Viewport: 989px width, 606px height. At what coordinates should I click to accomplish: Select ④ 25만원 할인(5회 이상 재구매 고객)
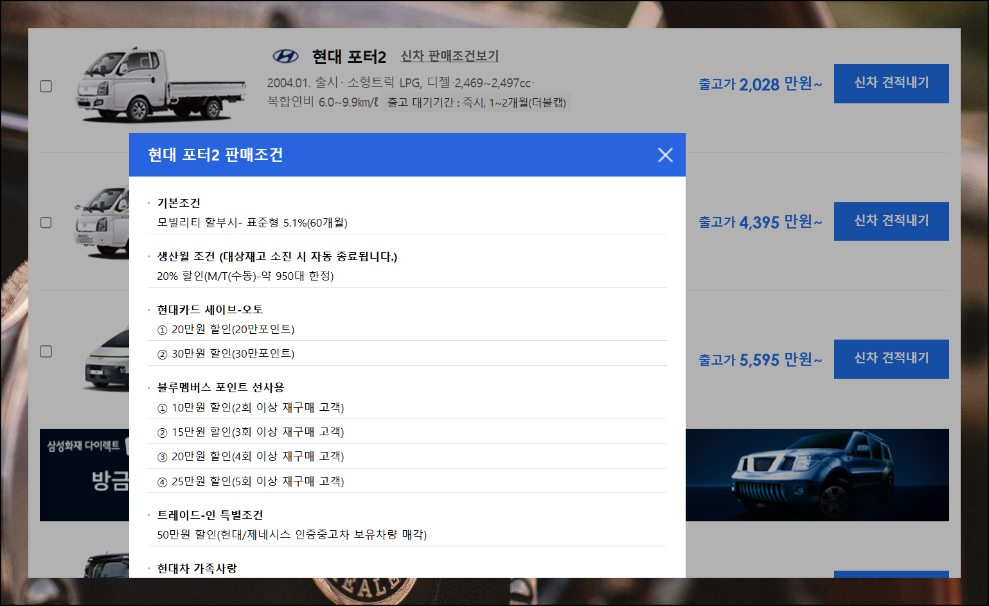coord(251,481)
